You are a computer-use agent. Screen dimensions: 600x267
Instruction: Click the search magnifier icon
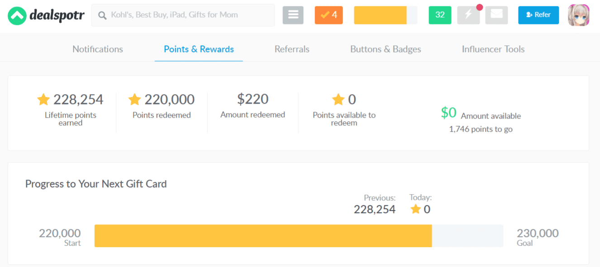pyautogui.click(x=102, y=15)
